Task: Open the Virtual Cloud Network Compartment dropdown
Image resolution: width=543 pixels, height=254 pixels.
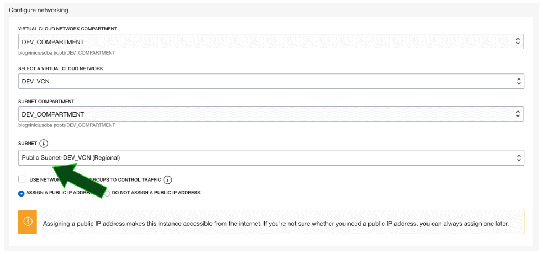Action: coord(271,41)
